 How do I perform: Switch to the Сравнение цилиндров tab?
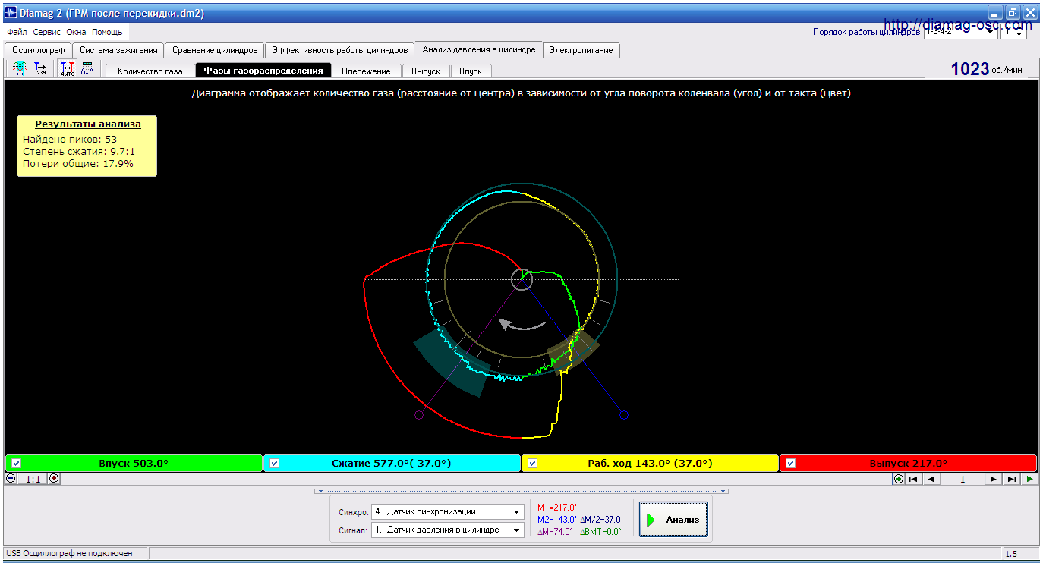point(215,50)
